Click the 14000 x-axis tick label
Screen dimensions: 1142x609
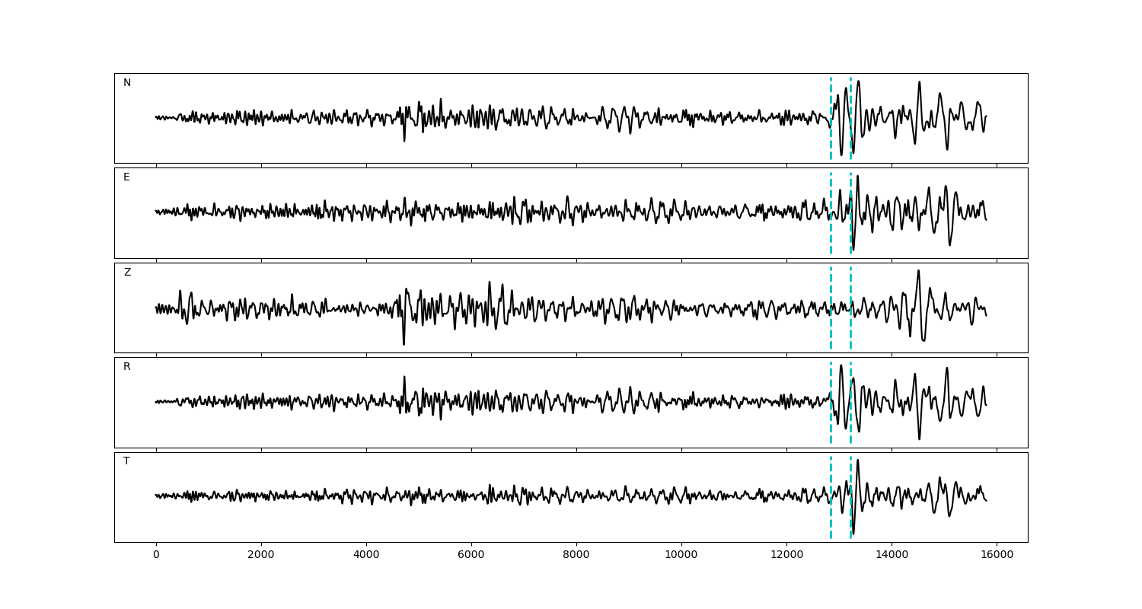click(x=892, y=556)
